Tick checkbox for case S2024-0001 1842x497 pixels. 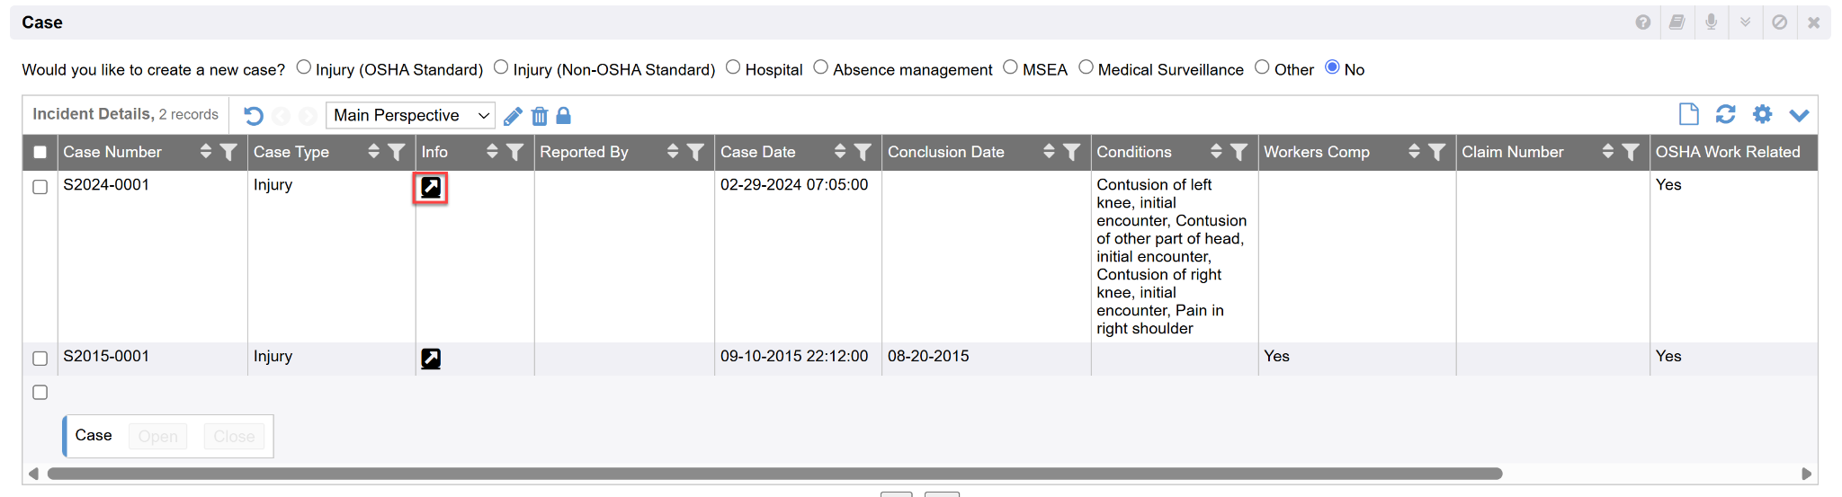(x=40, y=187)
